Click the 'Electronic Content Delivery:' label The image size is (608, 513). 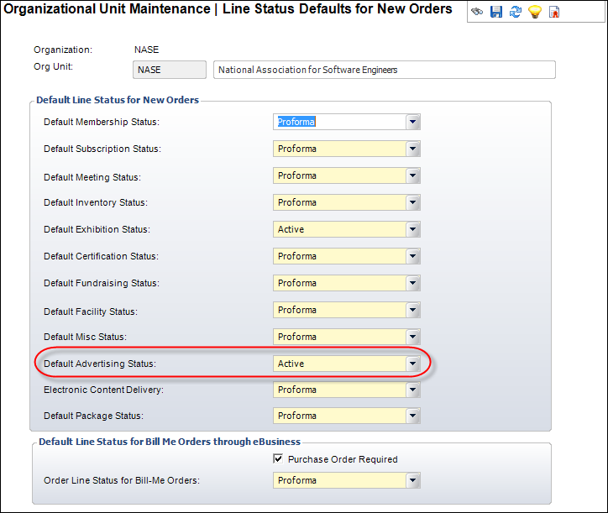pos(103,390)
